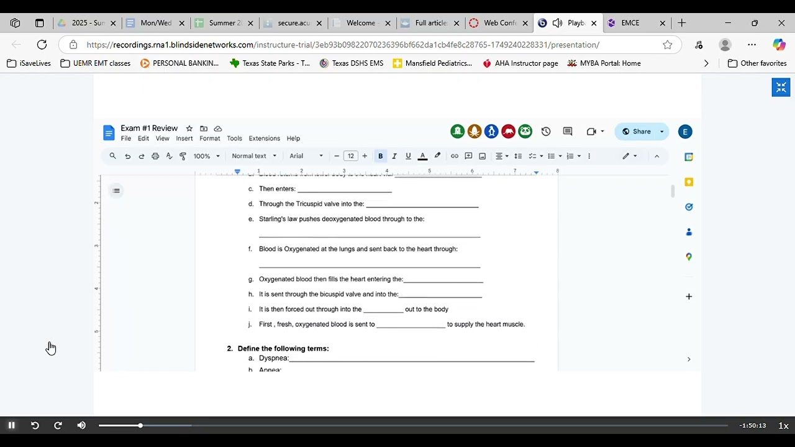Click the cloud save status icon

218,129
